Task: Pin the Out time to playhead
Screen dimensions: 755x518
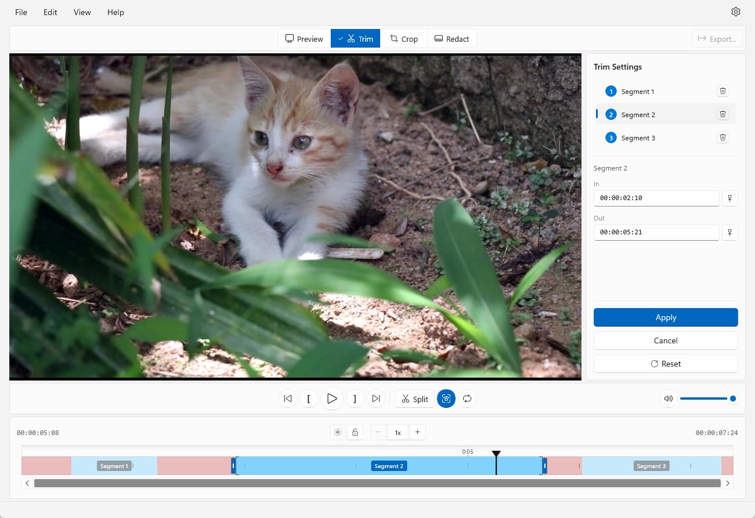Action: [729, 233]
